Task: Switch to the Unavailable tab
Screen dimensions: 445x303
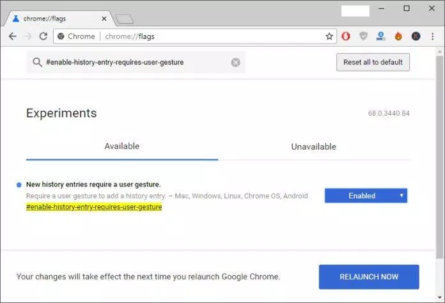Action: [x=313, y=146]
